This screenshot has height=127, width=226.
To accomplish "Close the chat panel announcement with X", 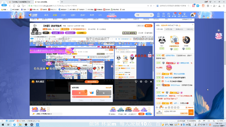I will (x=193, y=25).
